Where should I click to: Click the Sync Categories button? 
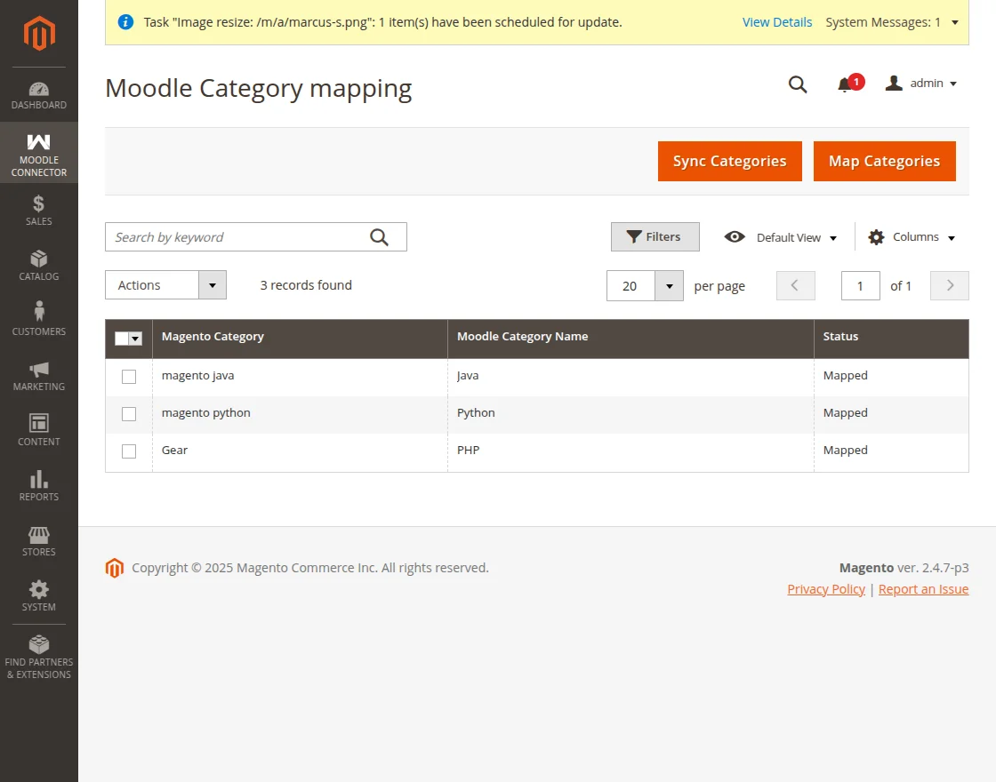730,161
